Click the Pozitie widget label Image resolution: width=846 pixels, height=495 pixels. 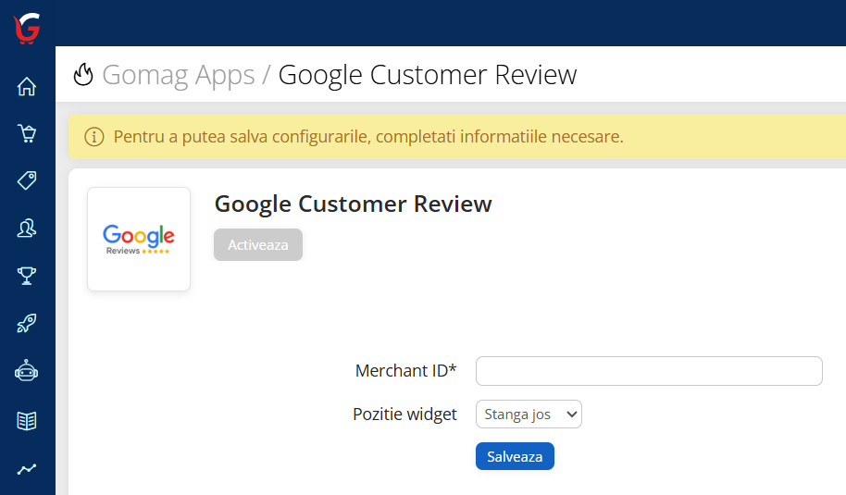point(404,415)
